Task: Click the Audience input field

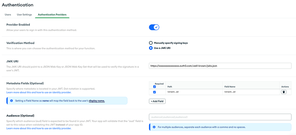Action: point(220,117)
